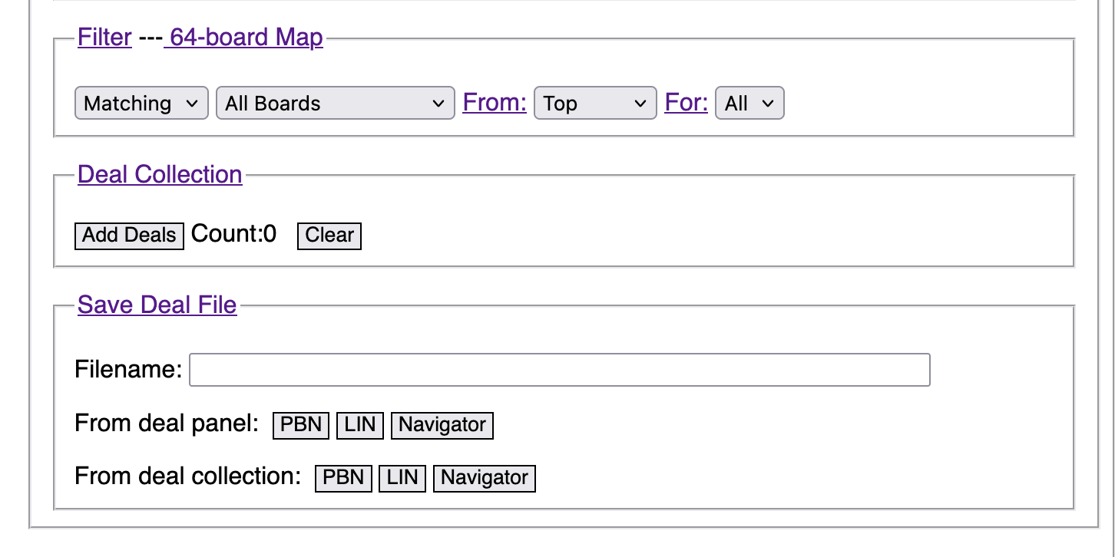Open the All Boards dropdown

coord(336,103)
